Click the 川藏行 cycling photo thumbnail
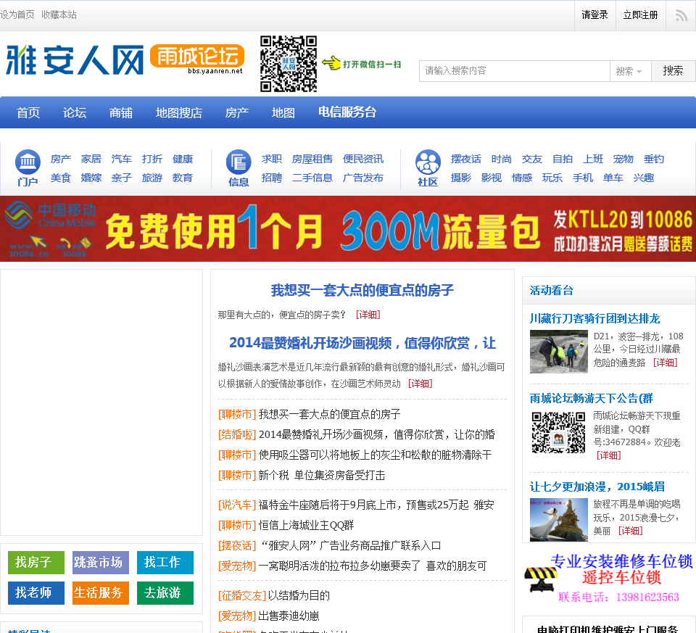 (x=559, y=352)
